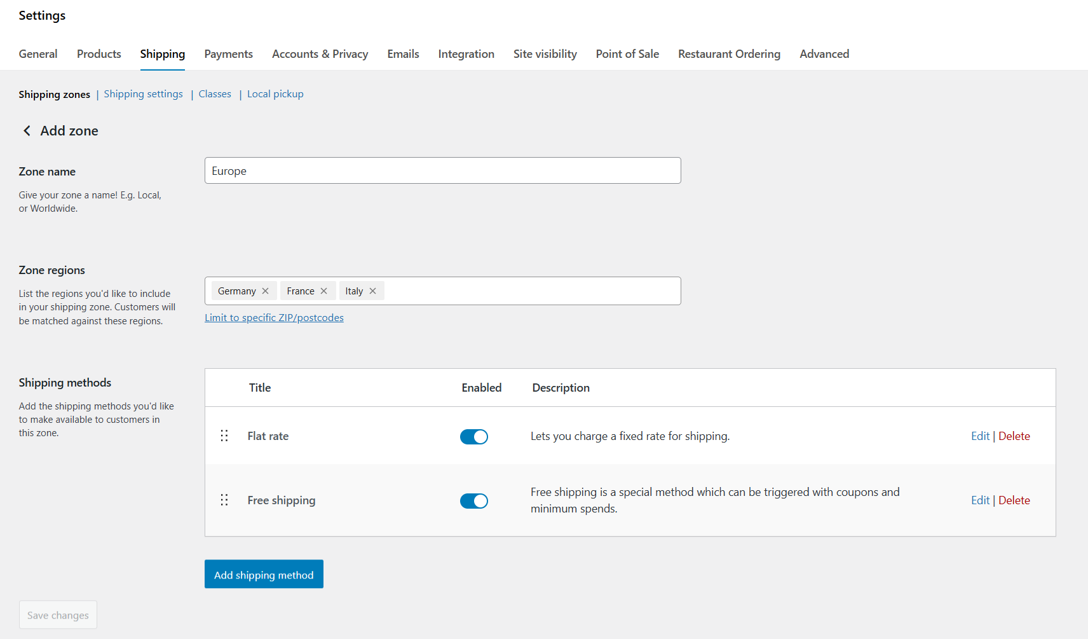Open Shipping settings sub-section
This screenshot has height=639, width=1088.
pyautogui.click(x=144, y=94)
